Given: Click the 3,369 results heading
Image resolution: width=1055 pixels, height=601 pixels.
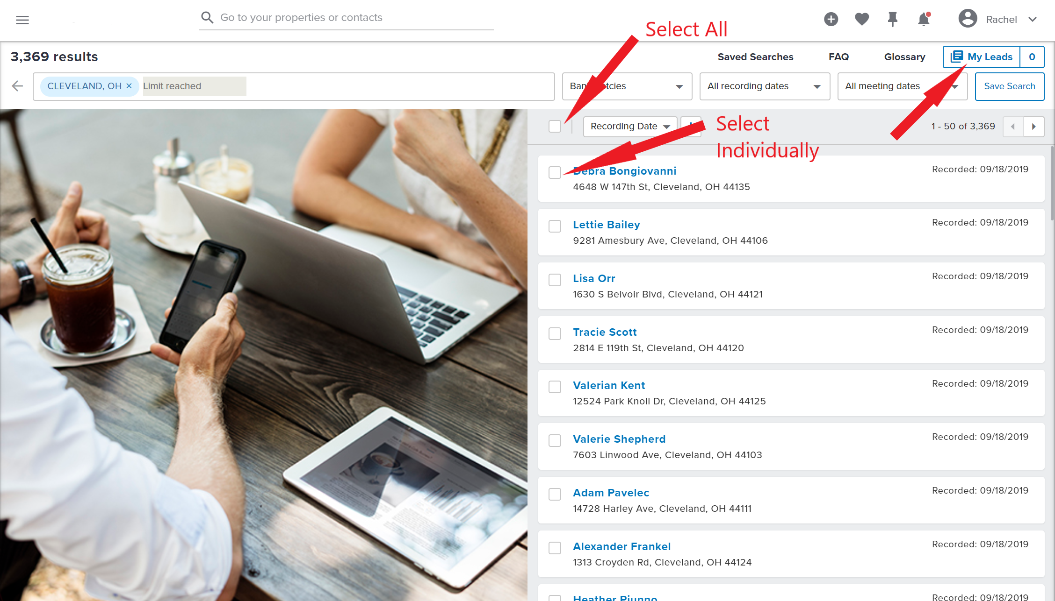Looking at the screenshot, I should [x=54, y=57].
